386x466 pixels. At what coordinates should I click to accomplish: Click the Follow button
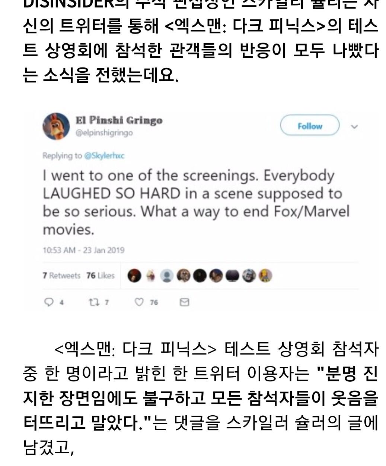[309, 126]
